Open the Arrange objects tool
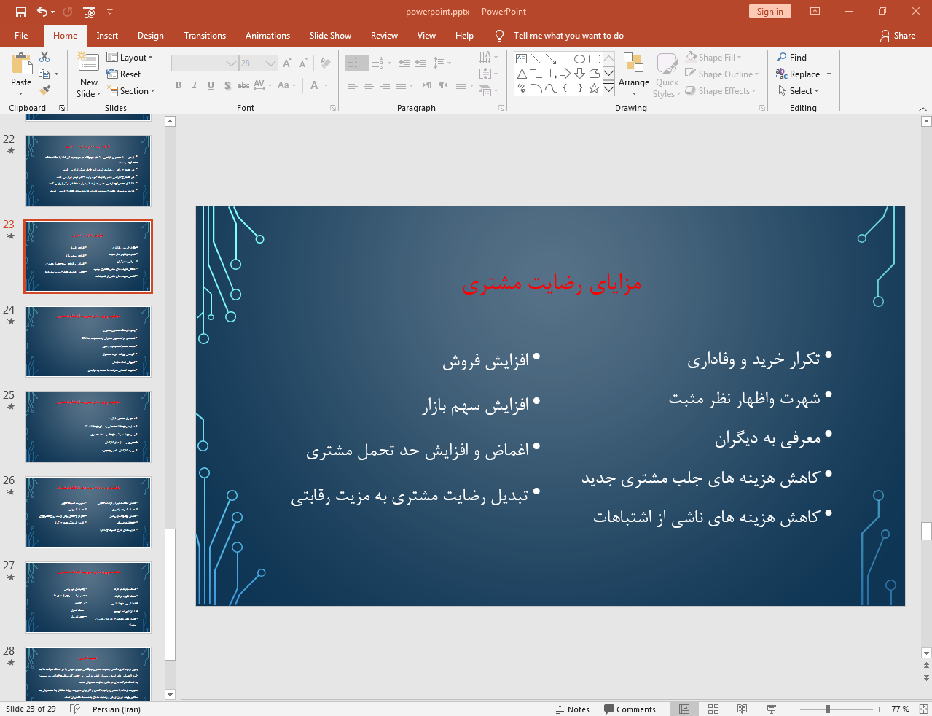The height and width of the screenshot is (716, 932). tap(634, 74)
